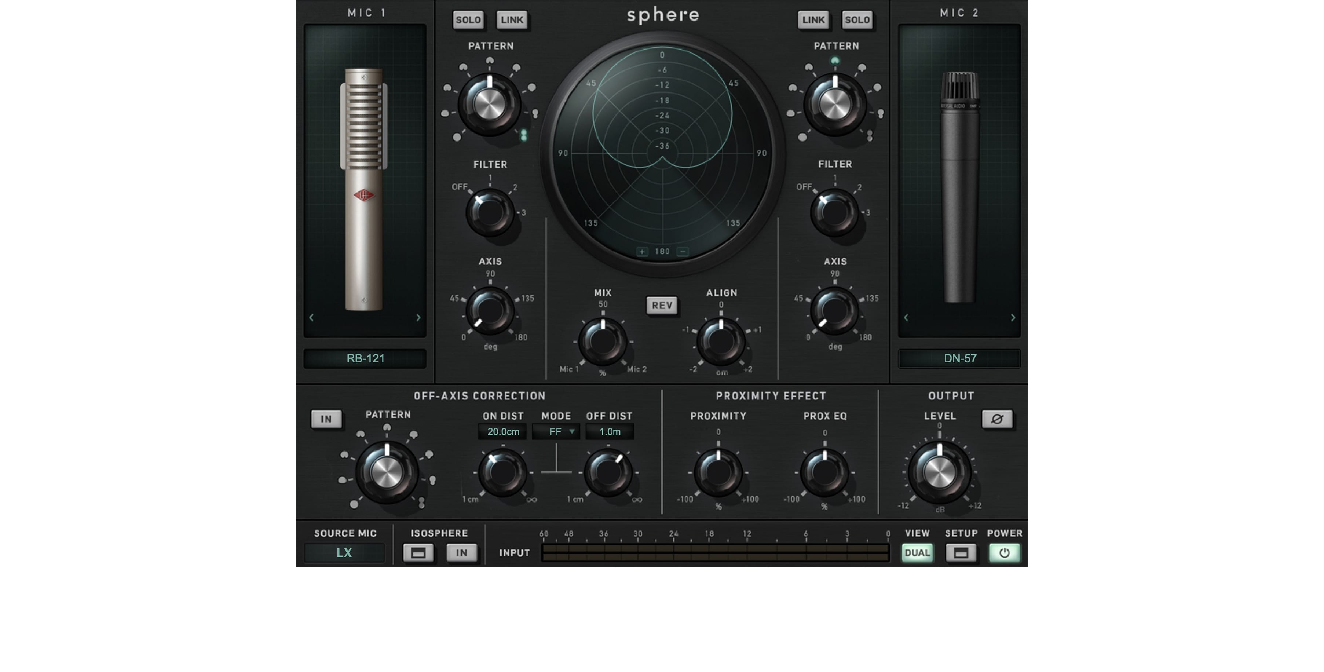Switch view to DUAL mode

(x=917, y=553)
